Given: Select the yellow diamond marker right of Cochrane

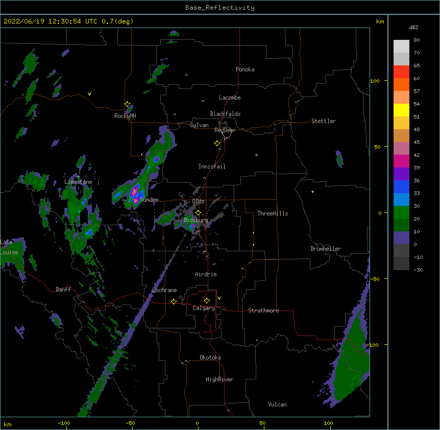Looking at the screenshot, I should point(174,301).
